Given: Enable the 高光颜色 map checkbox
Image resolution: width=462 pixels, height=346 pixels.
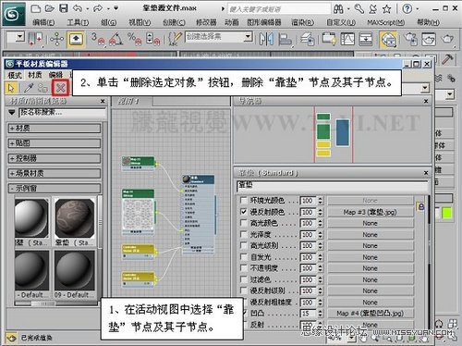Looking at the screenshot, I should tap(243, 223).
